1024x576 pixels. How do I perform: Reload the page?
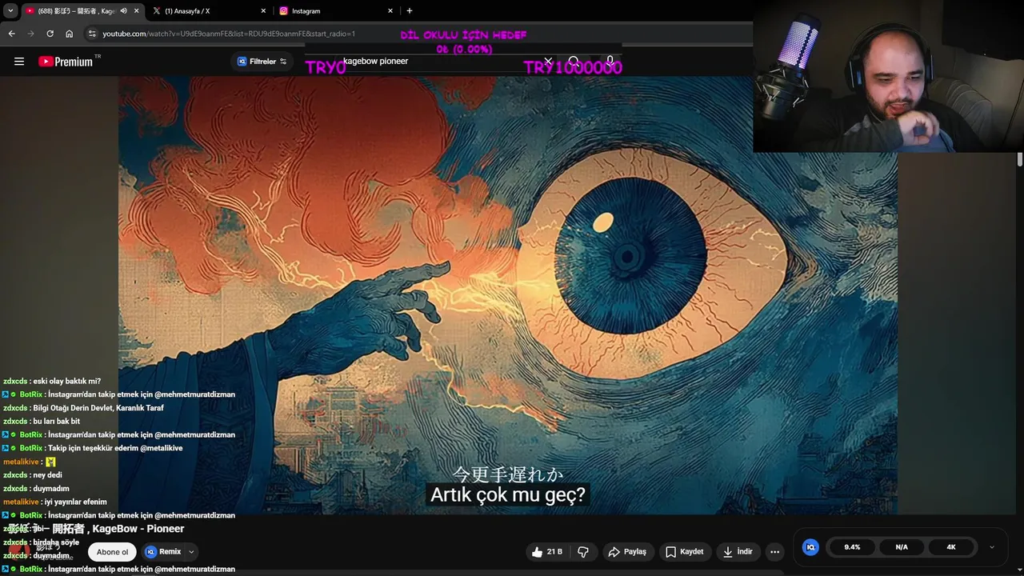click(x=50, y=34)
